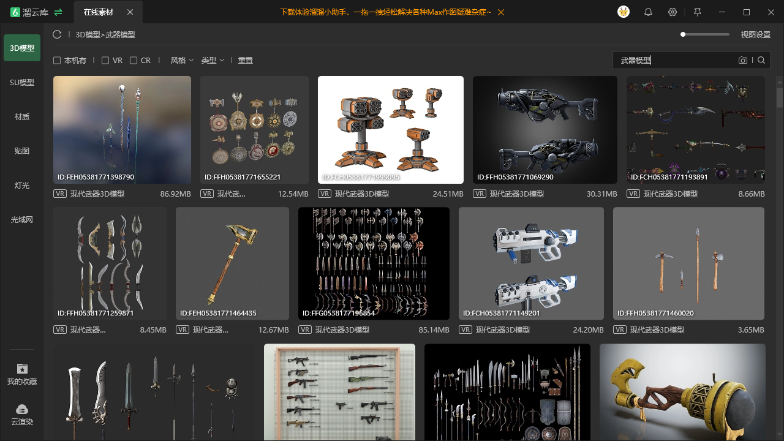784x441 pixels.
Task: Open black rifles thumbnail ID:FFH05381771069290
Action: tap(545, 130)
